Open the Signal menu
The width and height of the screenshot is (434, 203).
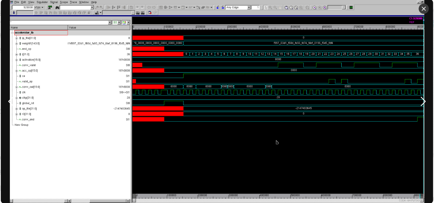(54, 2)
